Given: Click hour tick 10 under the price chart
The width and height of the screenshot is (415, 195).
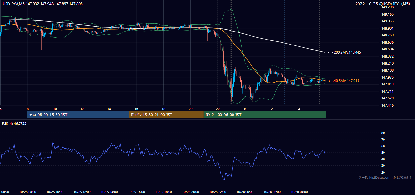Looking at the screenshot, I should coord(55,109).
